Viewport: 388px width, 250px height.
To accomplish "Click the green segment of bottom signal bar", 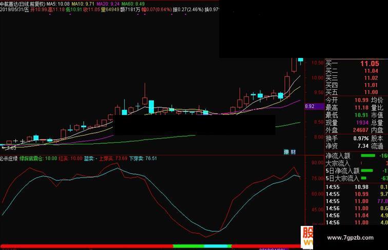I will click(x=188, y=246).
